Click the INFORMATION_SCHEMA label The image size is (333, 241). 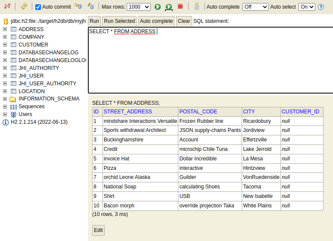click(49, 99)
